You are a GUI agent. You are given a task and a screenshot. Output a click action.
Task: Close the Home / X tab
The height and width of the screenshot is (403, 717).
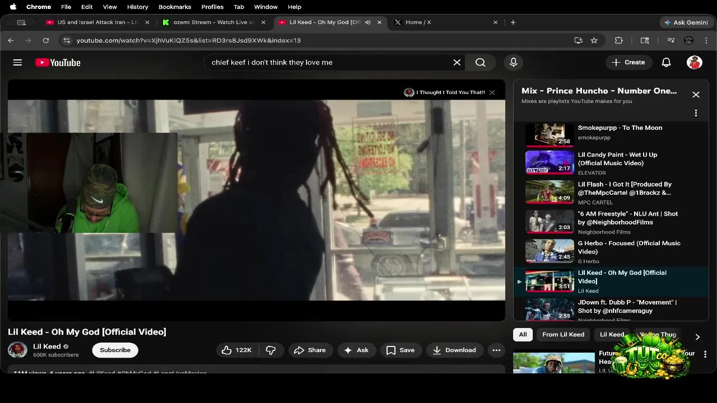[x=495, y=22]
